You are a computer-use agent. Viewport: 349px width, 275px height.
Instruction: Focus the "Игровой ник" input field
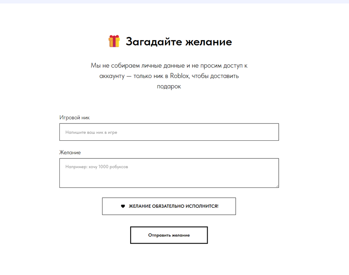click(x=169, y=132)
